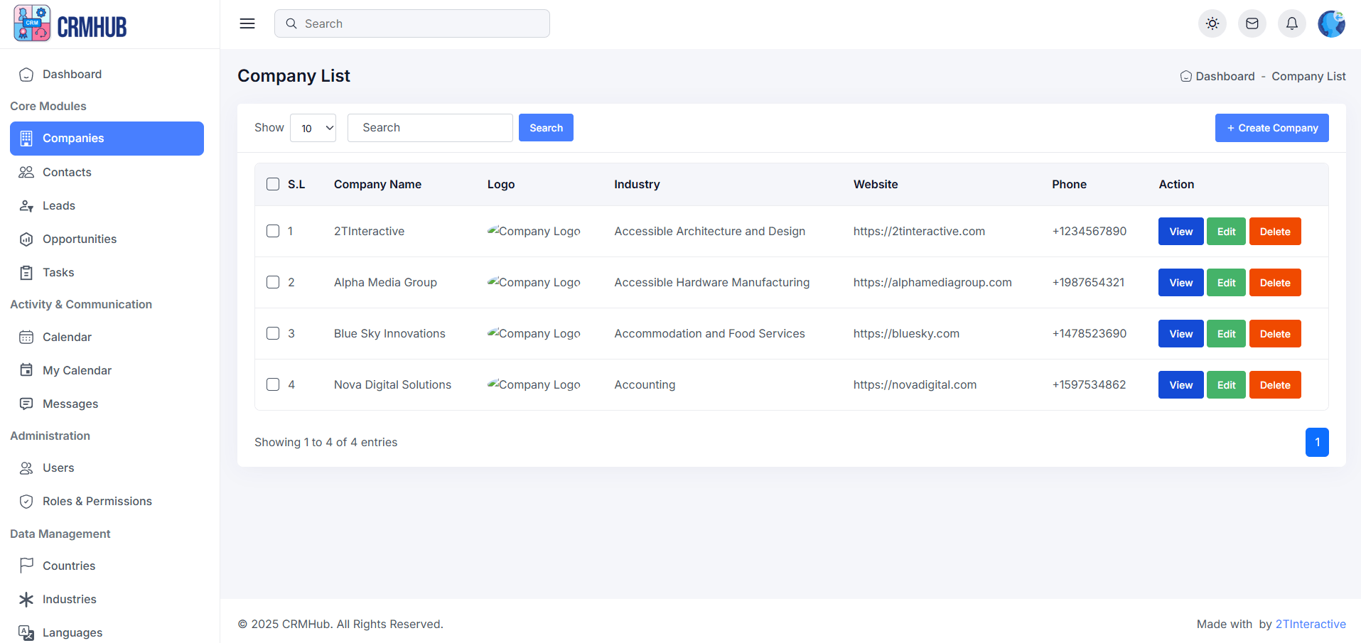1361x643 pixels.
Task: Click the Create Company button
Action: (x=1271, y=128)
